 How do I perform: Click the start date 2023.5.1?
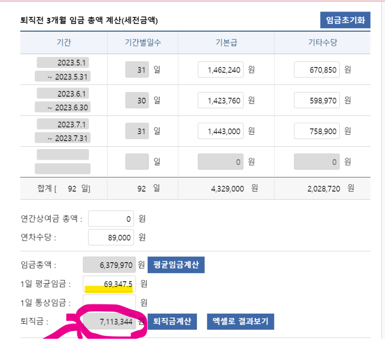63,63
